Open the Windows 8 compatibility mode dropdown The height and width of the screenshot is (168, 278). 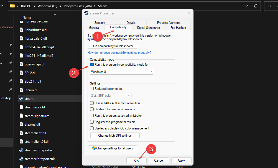point(122,72)
